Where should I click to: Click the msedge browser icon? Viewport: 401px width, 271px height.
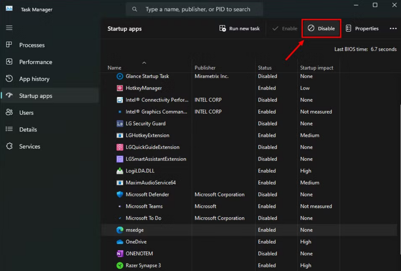coord(120,230)
